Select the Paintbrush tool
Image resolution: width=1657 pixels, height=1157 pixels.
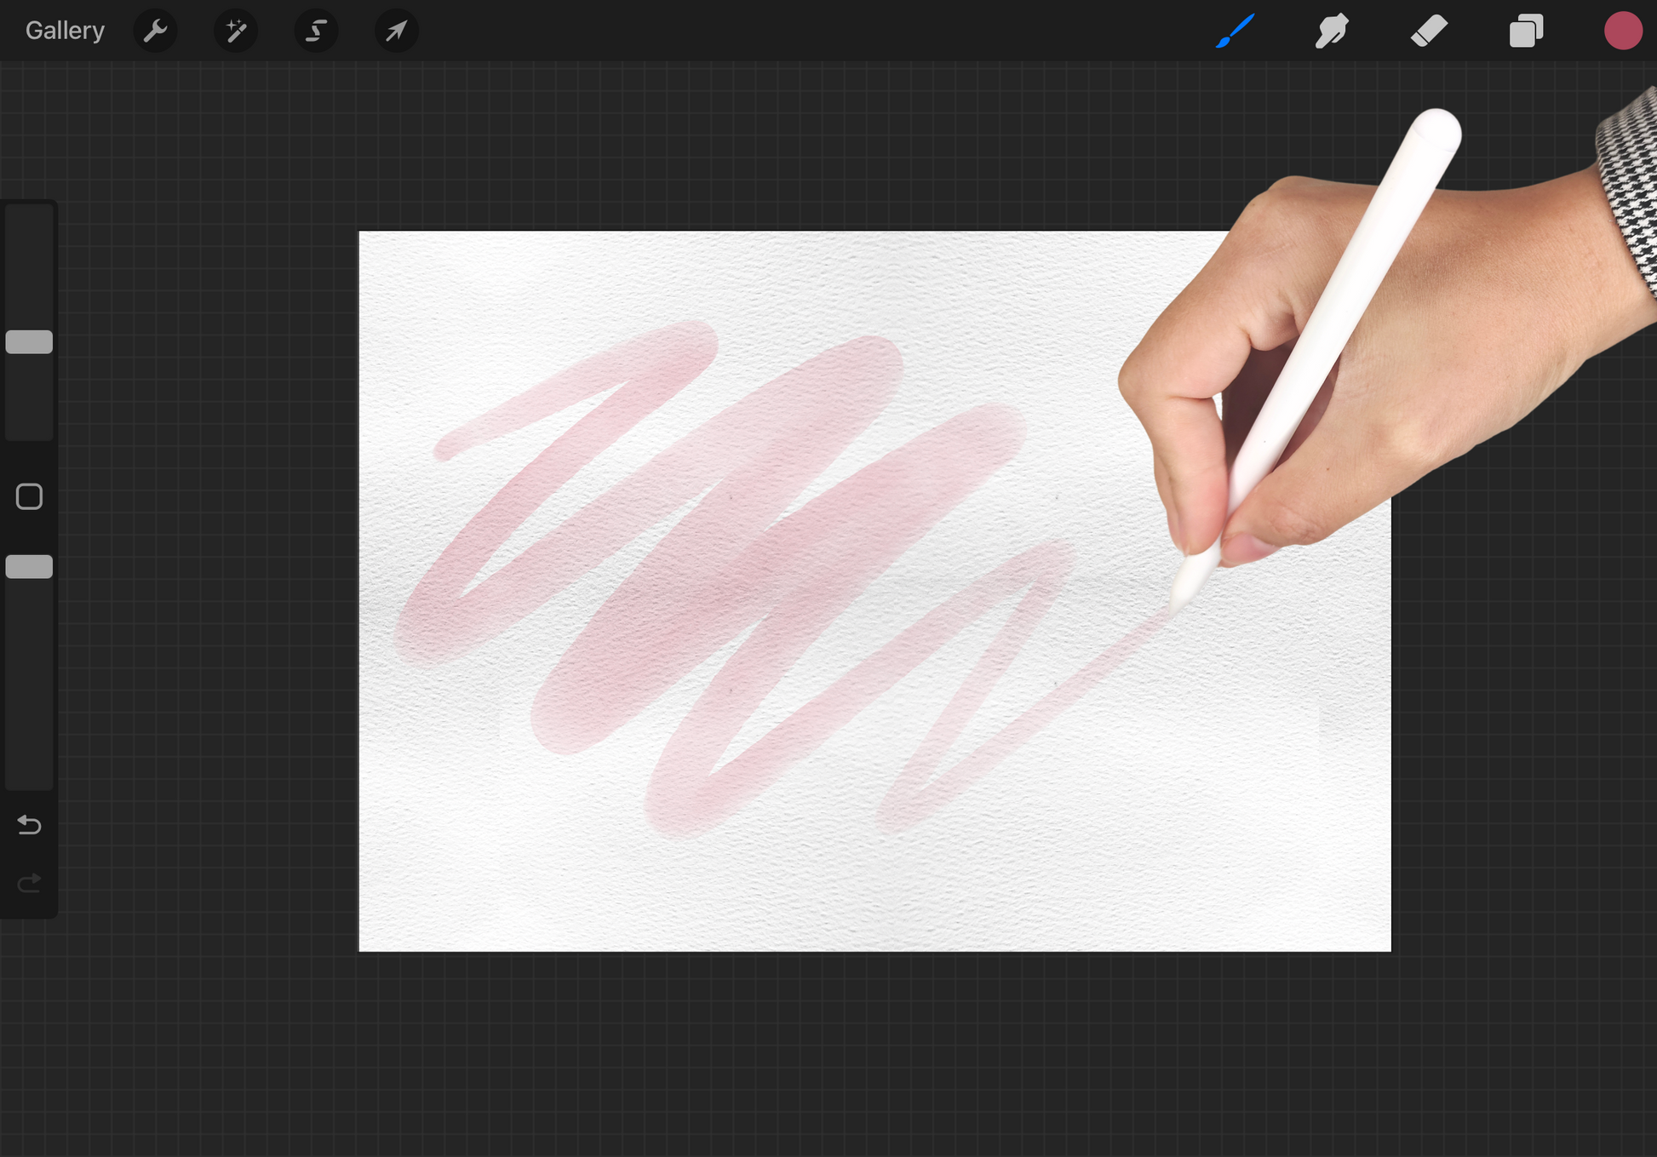[x=1235, y=32]
